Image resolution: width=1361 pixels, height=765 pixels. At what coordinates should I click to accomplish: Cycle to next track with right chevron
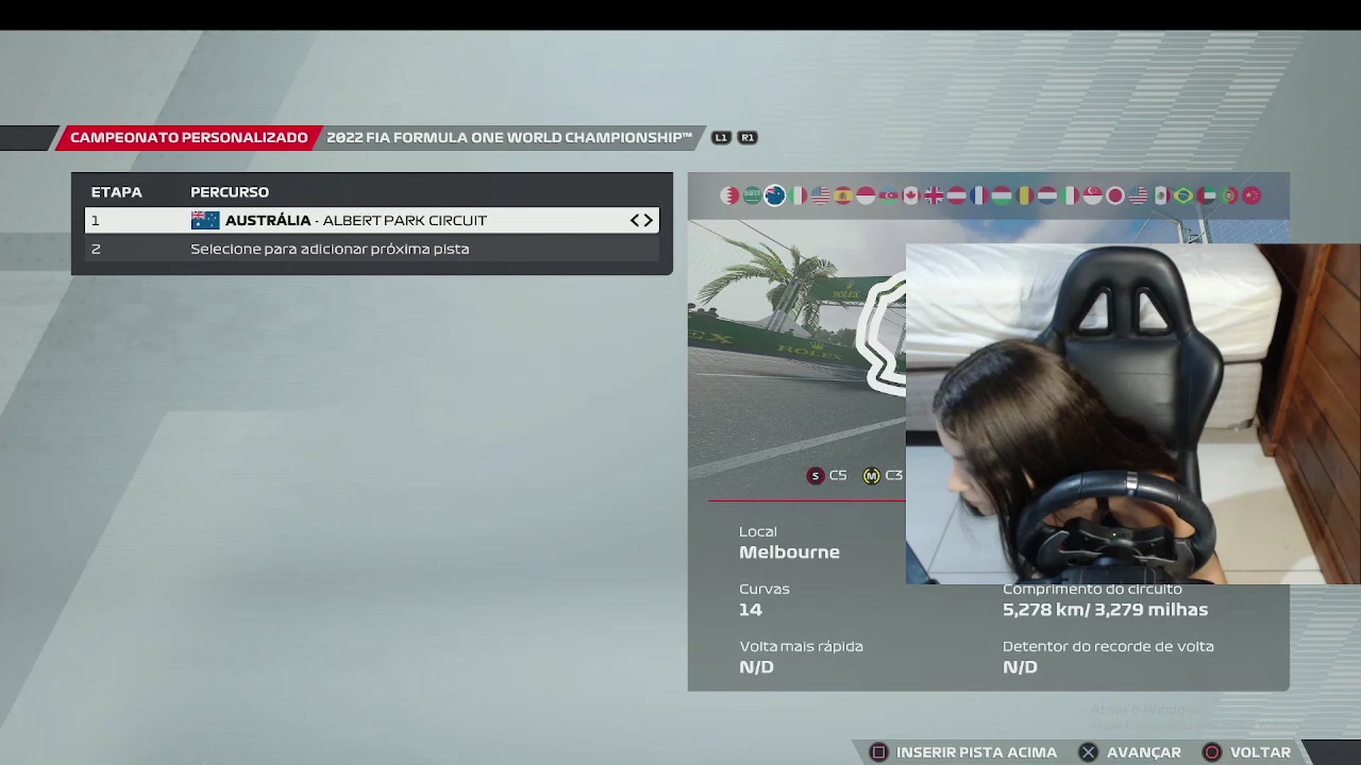tap(648, 220)
